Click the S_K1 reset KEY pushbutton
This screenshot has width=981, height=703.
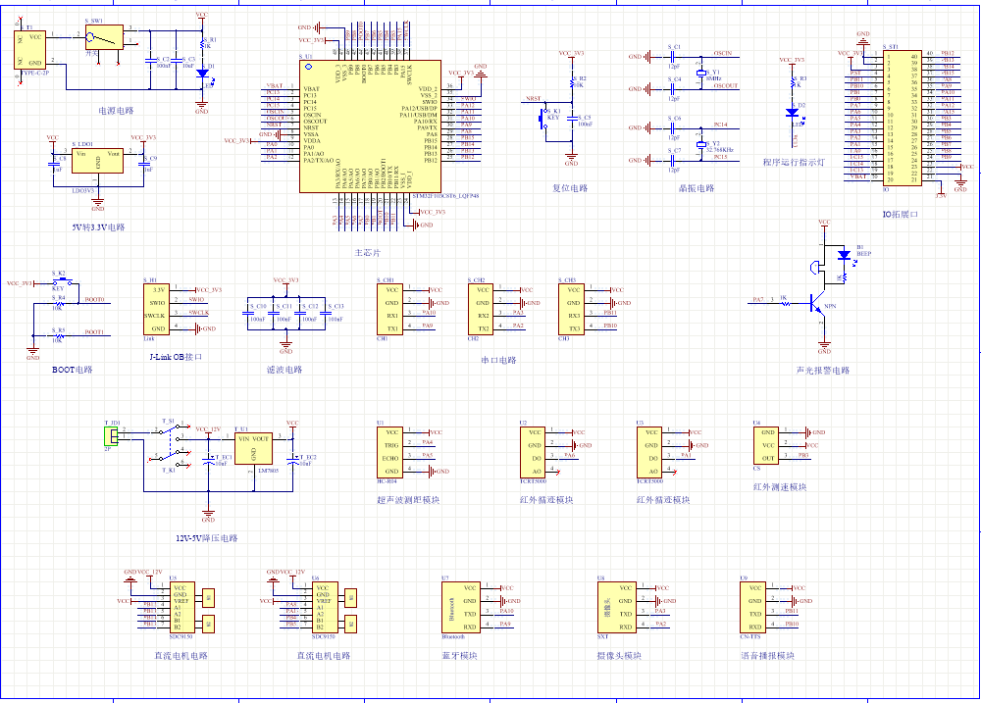point(547,119)
